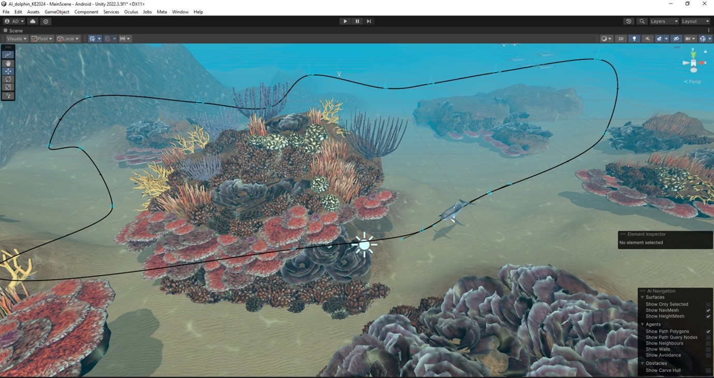Collapse the Agents section
This screenshot has width=714, height=378.
[x=643, y=325]
